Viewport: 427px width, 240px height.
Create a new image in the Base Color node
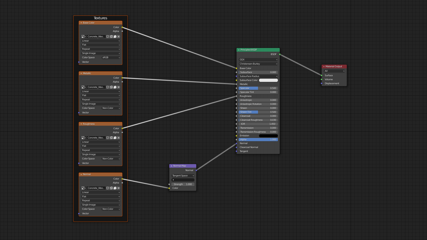pyautogui.click(x=111, y=37)
